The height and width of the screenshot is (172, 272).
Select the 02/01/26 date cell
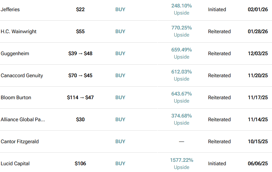tap(258, 9)
